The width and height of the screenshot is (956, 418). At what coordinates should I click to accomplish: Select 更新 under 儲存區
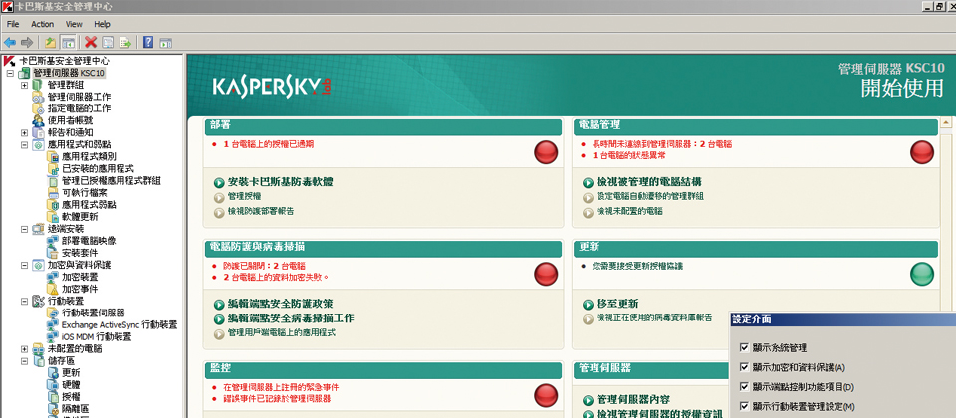(x=71, y=373)
